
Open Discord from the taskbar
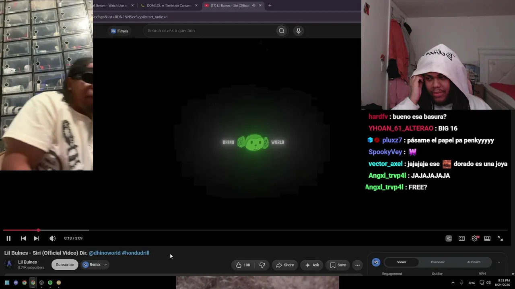tap(16, 283)
